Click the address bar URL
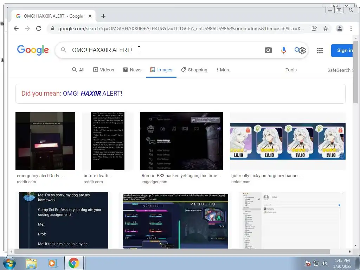The image size is (360, 270). click(x=181, y=28)
